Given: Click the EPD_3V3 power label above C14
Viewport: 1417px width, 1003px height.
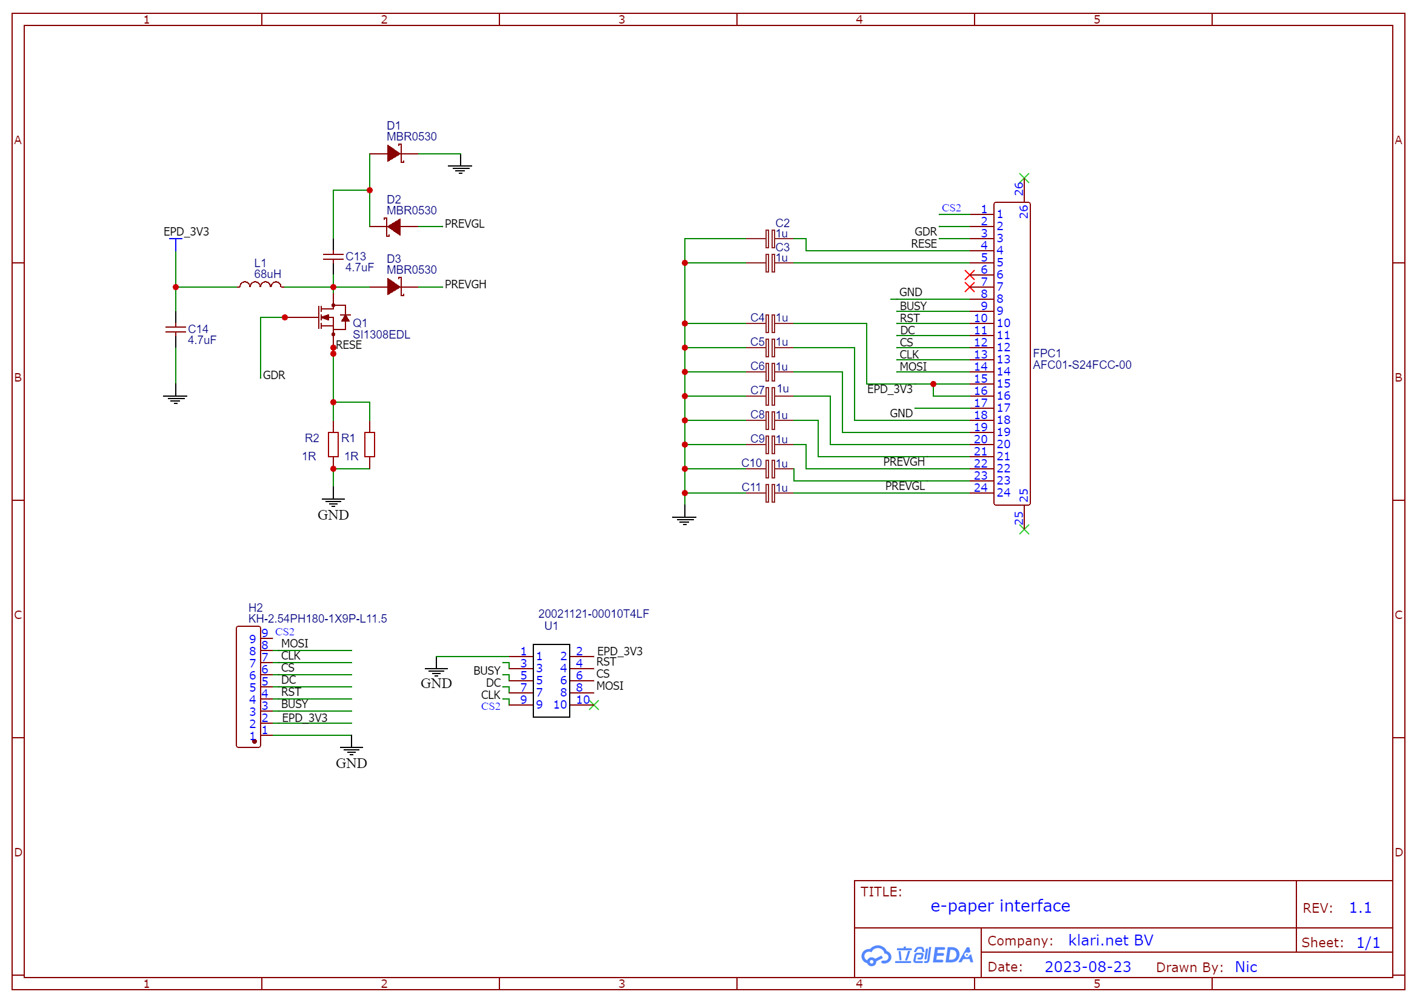Looking at the screenshot, I should [x=186, y=232].
